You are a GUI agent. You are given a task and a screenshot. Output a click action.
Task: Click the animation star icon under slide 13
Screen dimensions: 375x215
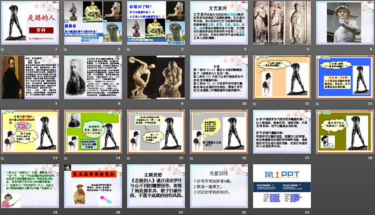click(3, 158)
